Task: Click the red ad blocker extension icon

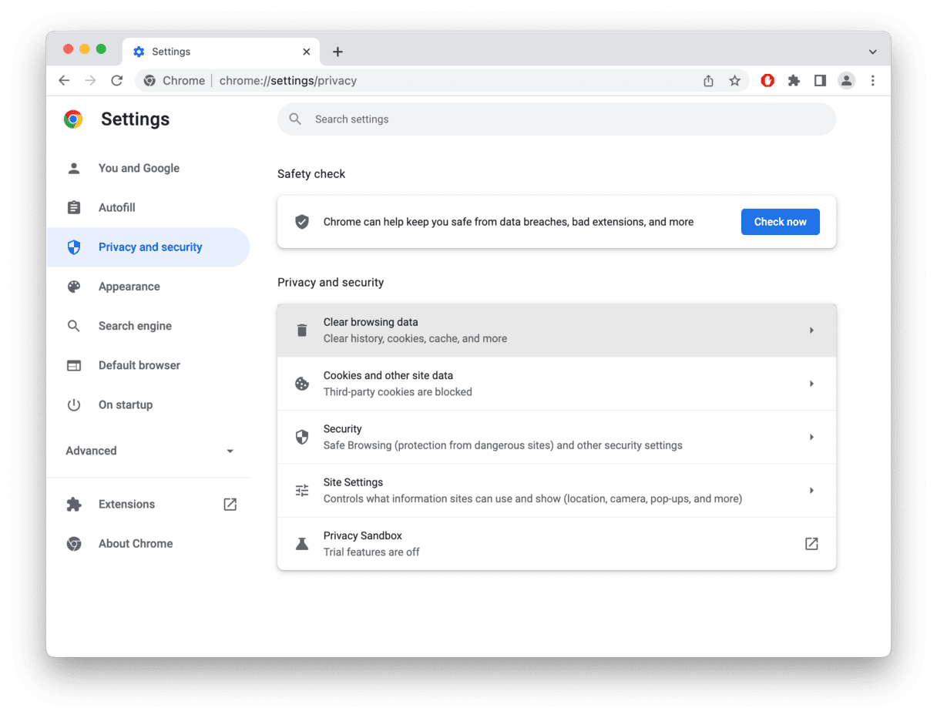Action: pos(767,81)
